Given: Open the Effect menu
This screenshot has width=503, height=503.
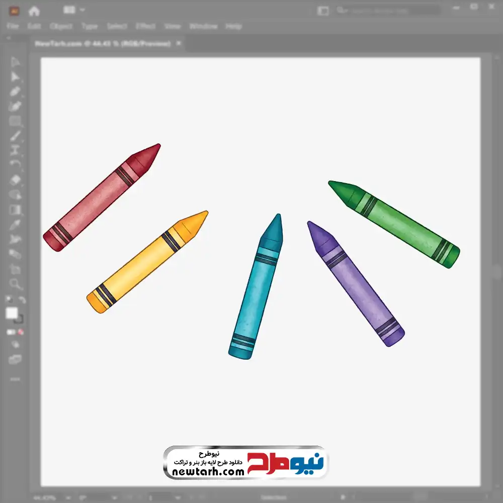Looking at the screenshot, I should 145,26.
